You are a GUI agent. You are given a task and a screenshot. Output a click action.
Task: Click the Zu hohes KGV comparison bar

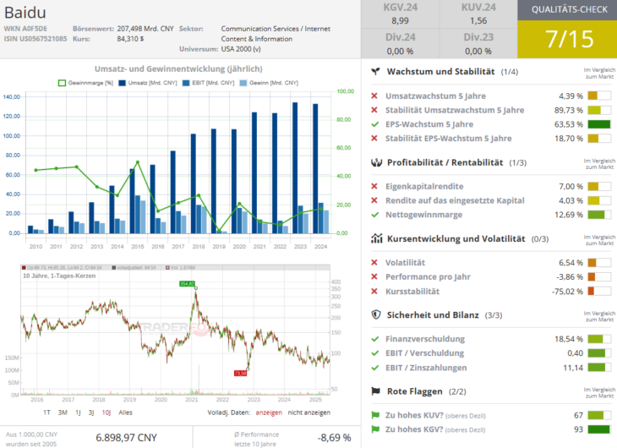(x=599, y=429)
